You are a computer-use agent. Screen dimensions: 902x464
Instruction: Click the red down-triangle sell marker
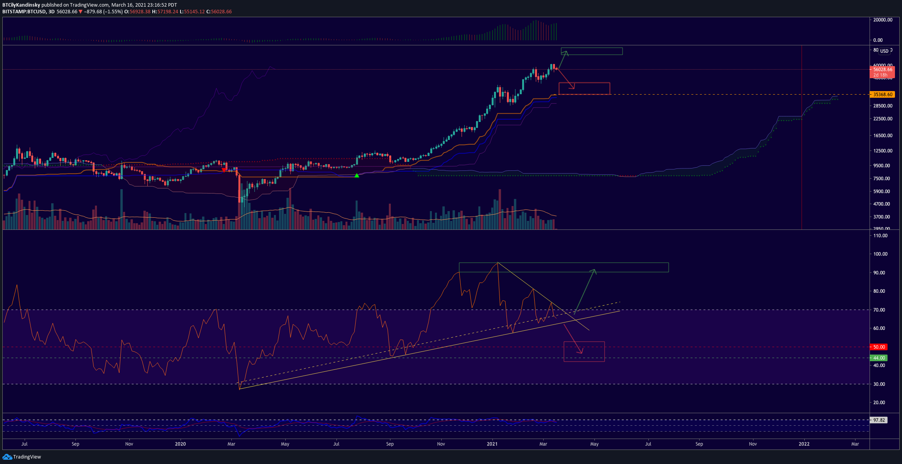224,170
